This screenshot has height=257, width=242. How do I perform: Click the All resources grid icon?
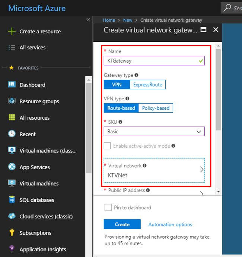coord(12,117)
